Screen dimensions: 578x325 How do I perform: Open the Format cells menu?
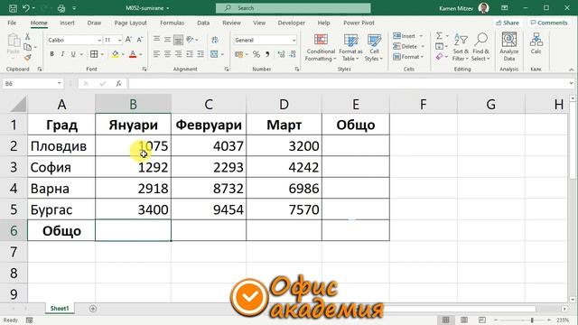click(408, 57)
